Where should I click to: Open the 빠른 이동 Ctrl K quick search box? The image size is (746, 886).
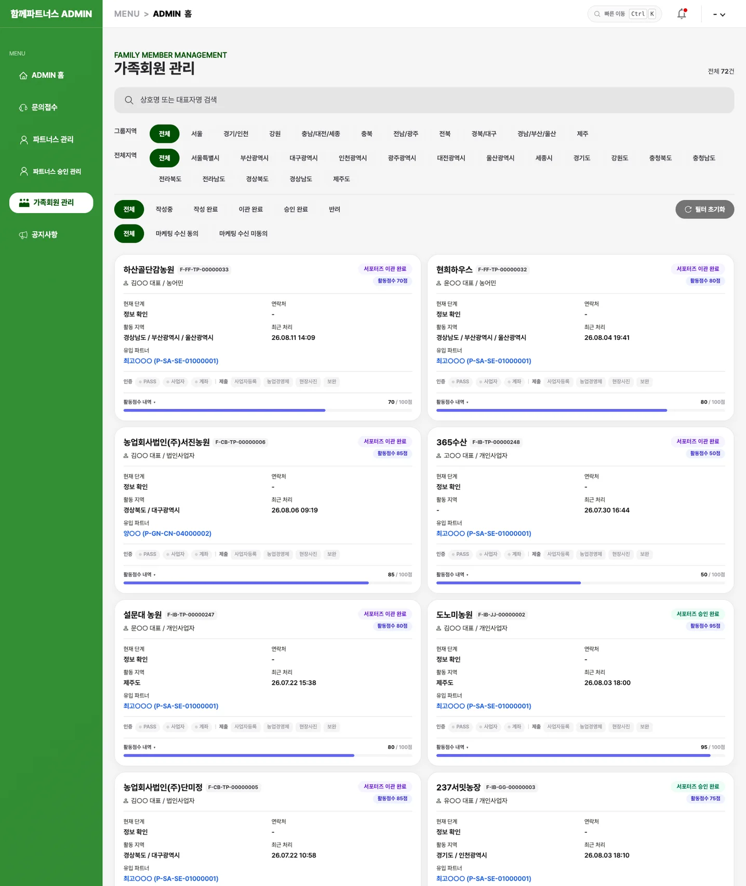tap(624, 14)
